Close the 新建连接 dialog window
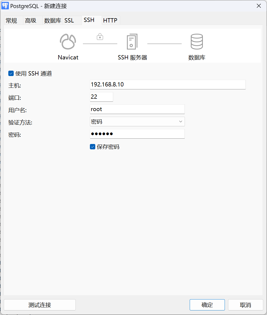Screen dimensions: 267x315 tap(259, 6)
